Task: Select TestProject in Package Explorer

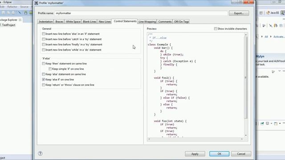Action: coord(8,25)
